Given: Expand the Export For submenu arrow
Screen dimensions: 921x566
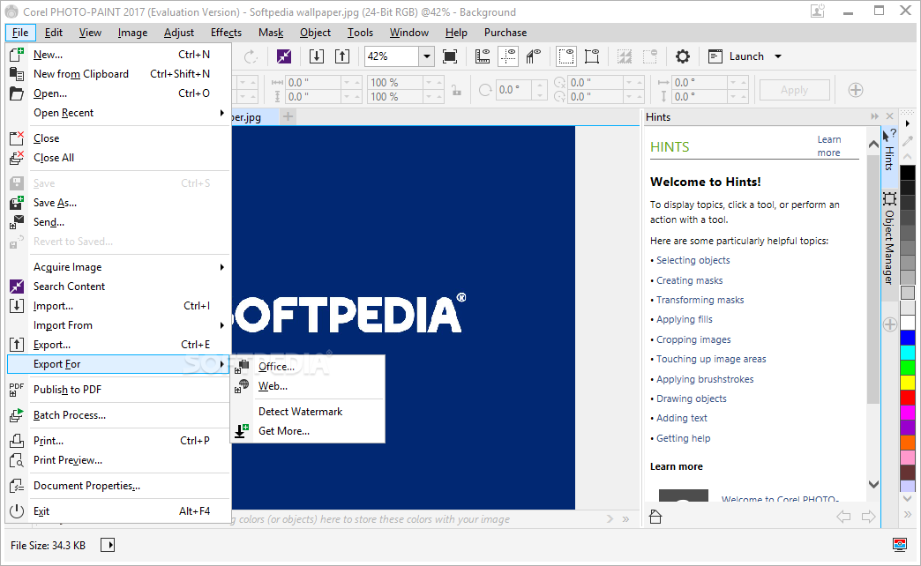Looking at the screenshot, I should coord(222,364).
